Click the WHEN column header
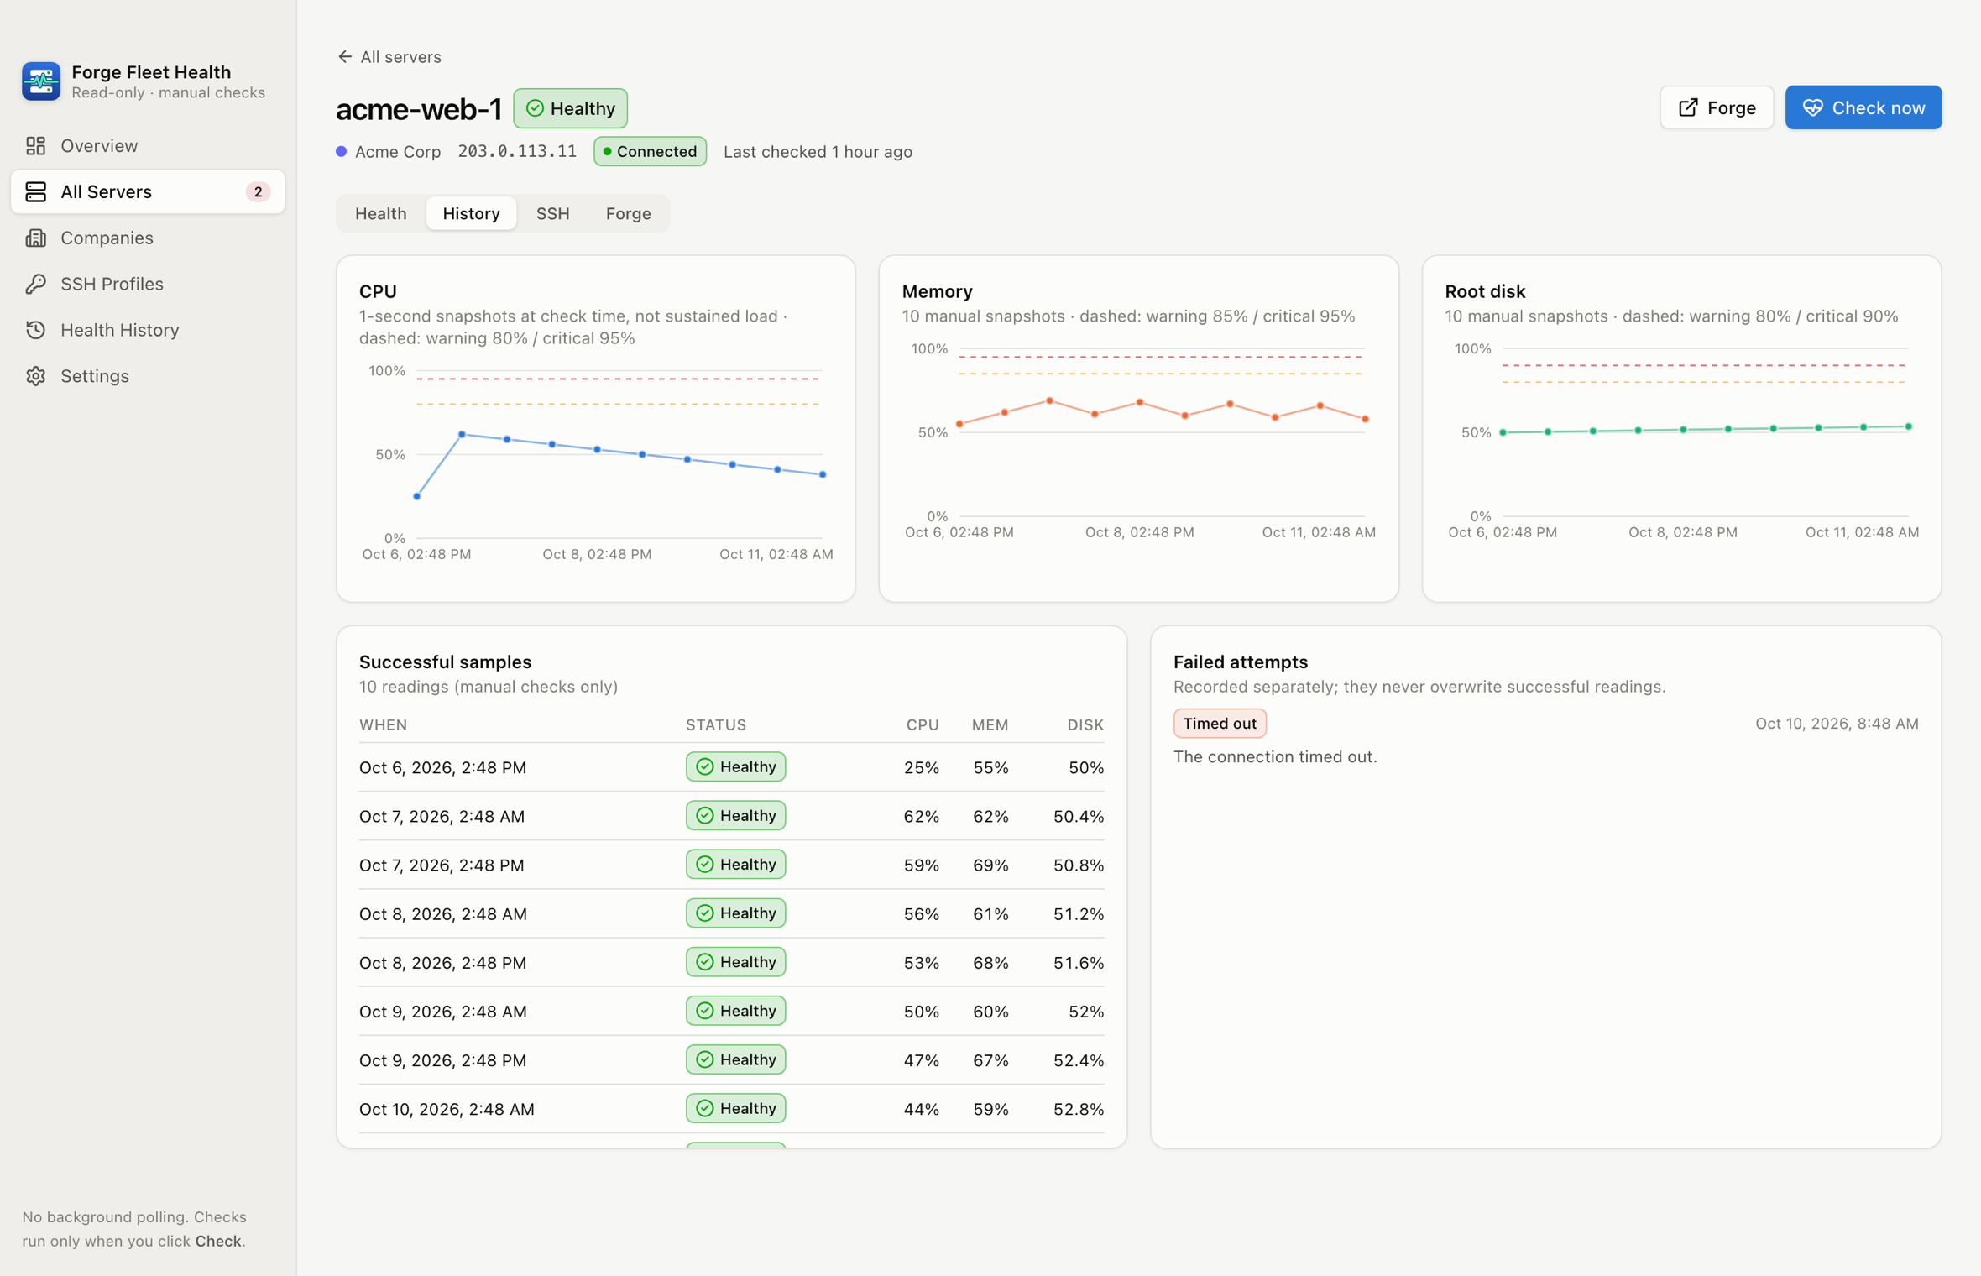1981x1276 pixels. pos(384,725)
